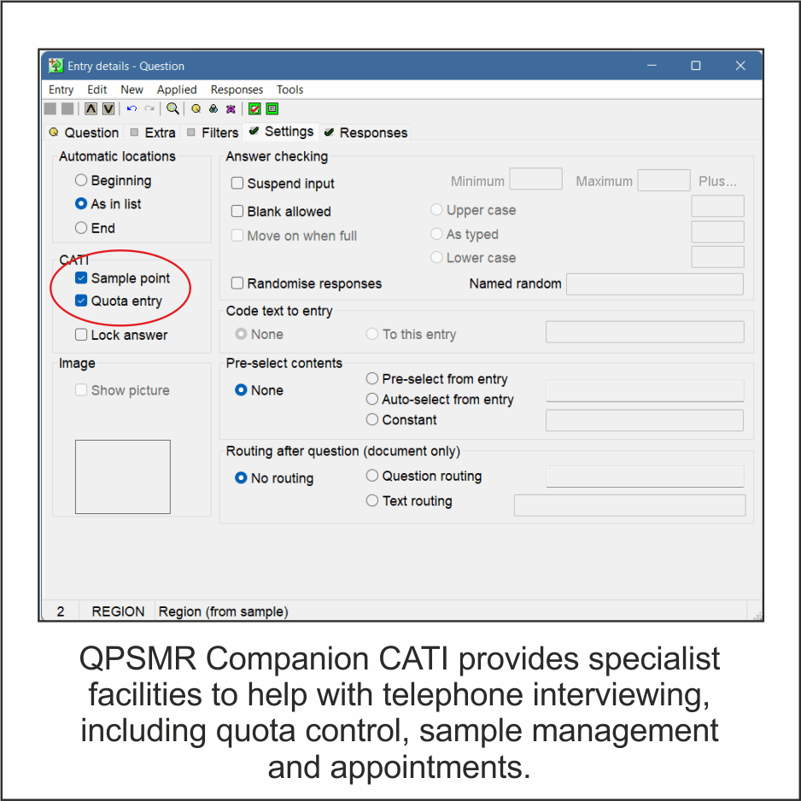
Task: Click the blue undo arrow icon
Action: pos(132,108)
